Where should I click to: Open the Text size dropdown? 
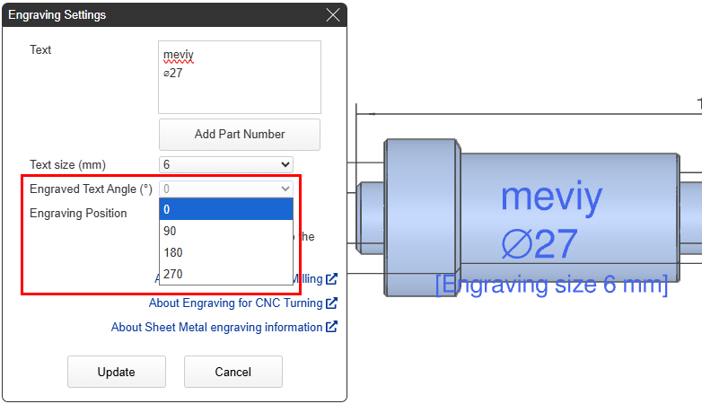pos(226,164)
